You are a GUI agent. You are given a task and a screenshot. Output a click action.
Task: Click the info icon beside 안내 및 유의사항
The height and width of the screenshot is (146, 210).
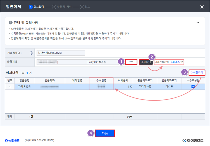11,23
